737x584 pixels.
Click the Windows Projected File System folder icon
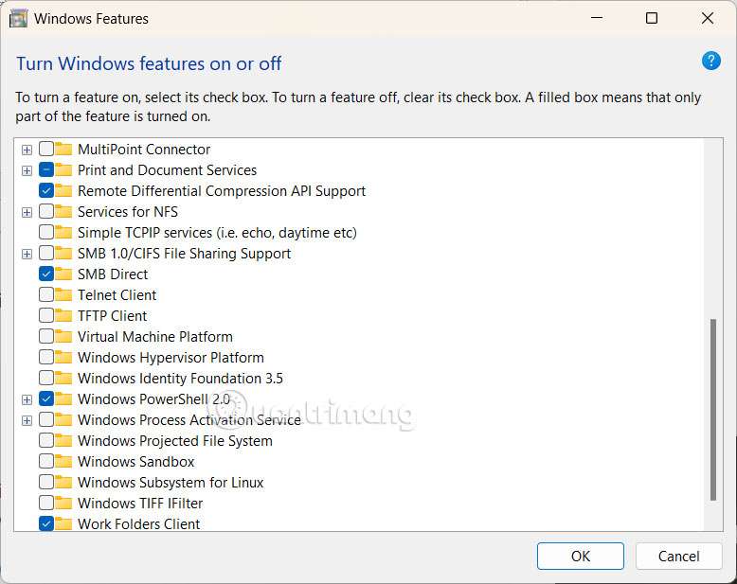(63, 441)
